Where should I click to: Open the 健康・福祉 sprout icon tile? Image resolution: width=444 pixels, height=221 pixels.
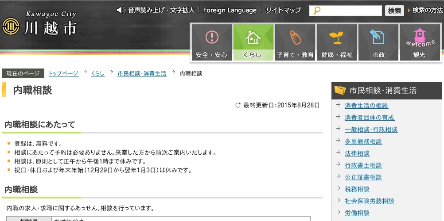click(x=337, y=42)
